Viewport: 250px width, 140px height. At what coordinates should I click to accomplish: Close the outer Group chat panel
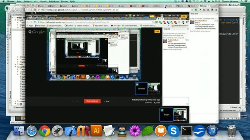point(217,14)
